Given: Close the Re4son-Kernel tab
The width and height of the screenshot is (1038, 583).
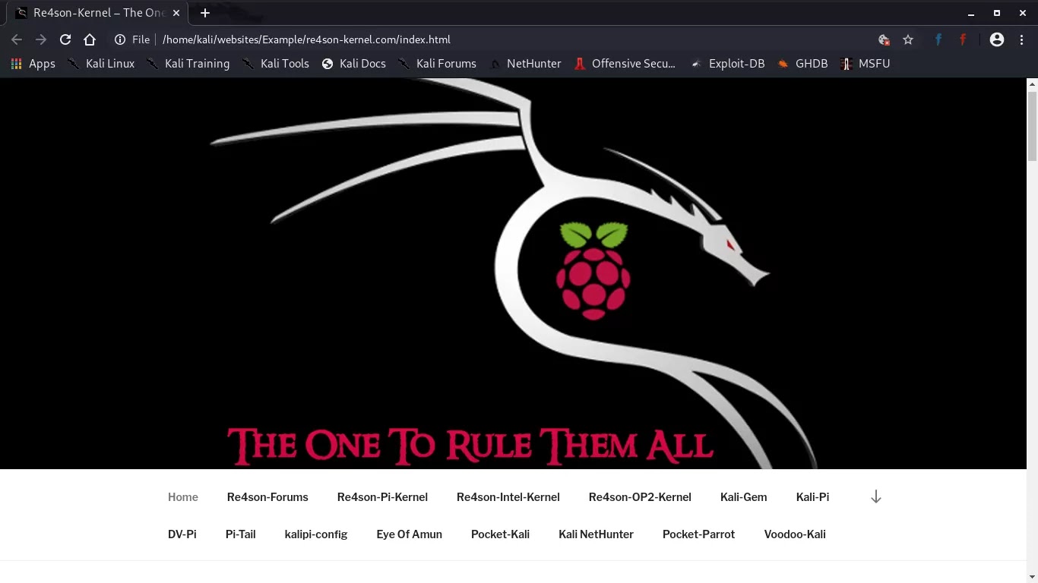Looking at the screenshot, I should (177, 13).
